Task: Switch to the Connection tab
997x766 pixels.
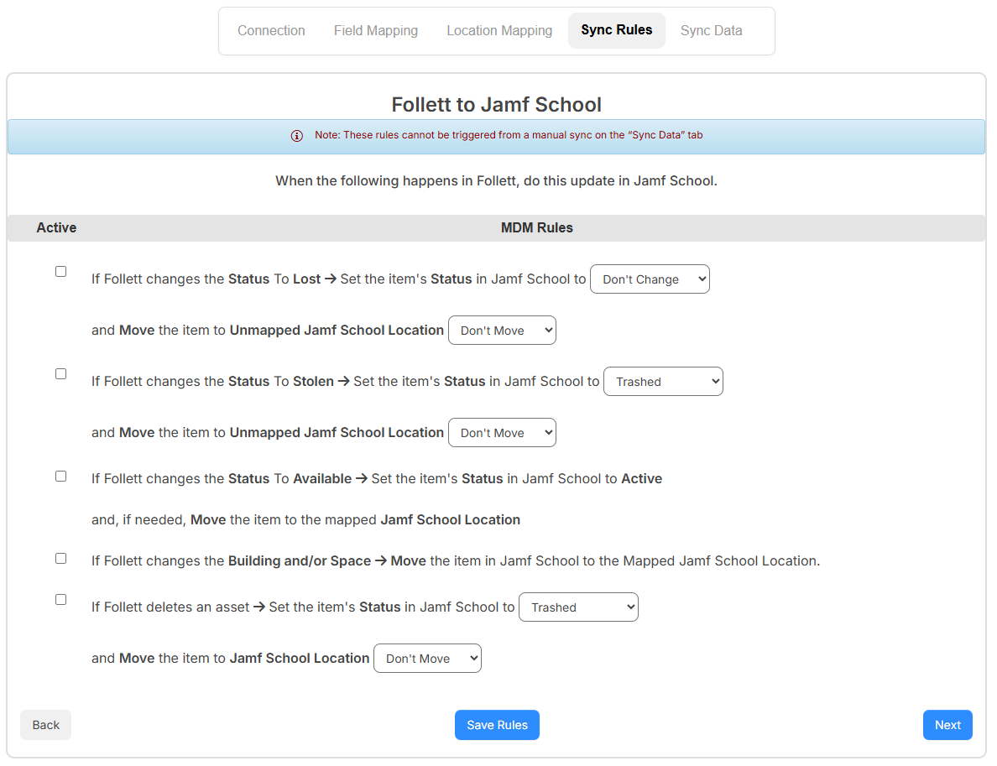Action: pyautogui.click(x=271, y=30)
